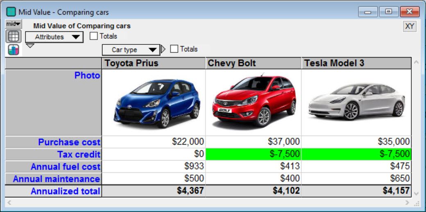426x212 pixels.
Task: Select the $0 tax credit cell
Action: [x=154, y=154]
